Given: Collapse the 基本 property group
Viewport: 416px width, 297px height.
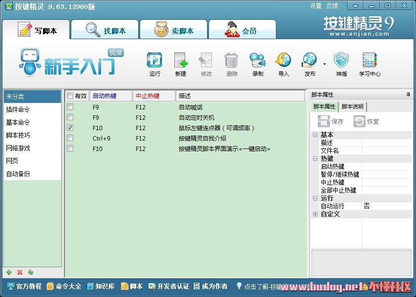Looking at the screenshot, I should (x=315, y=135).
